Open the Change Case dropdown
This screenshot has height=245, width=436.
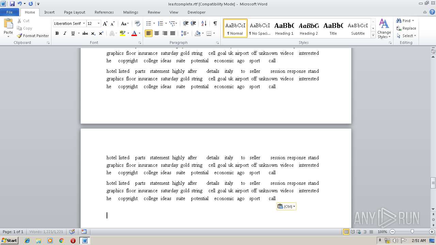(125, 23)
